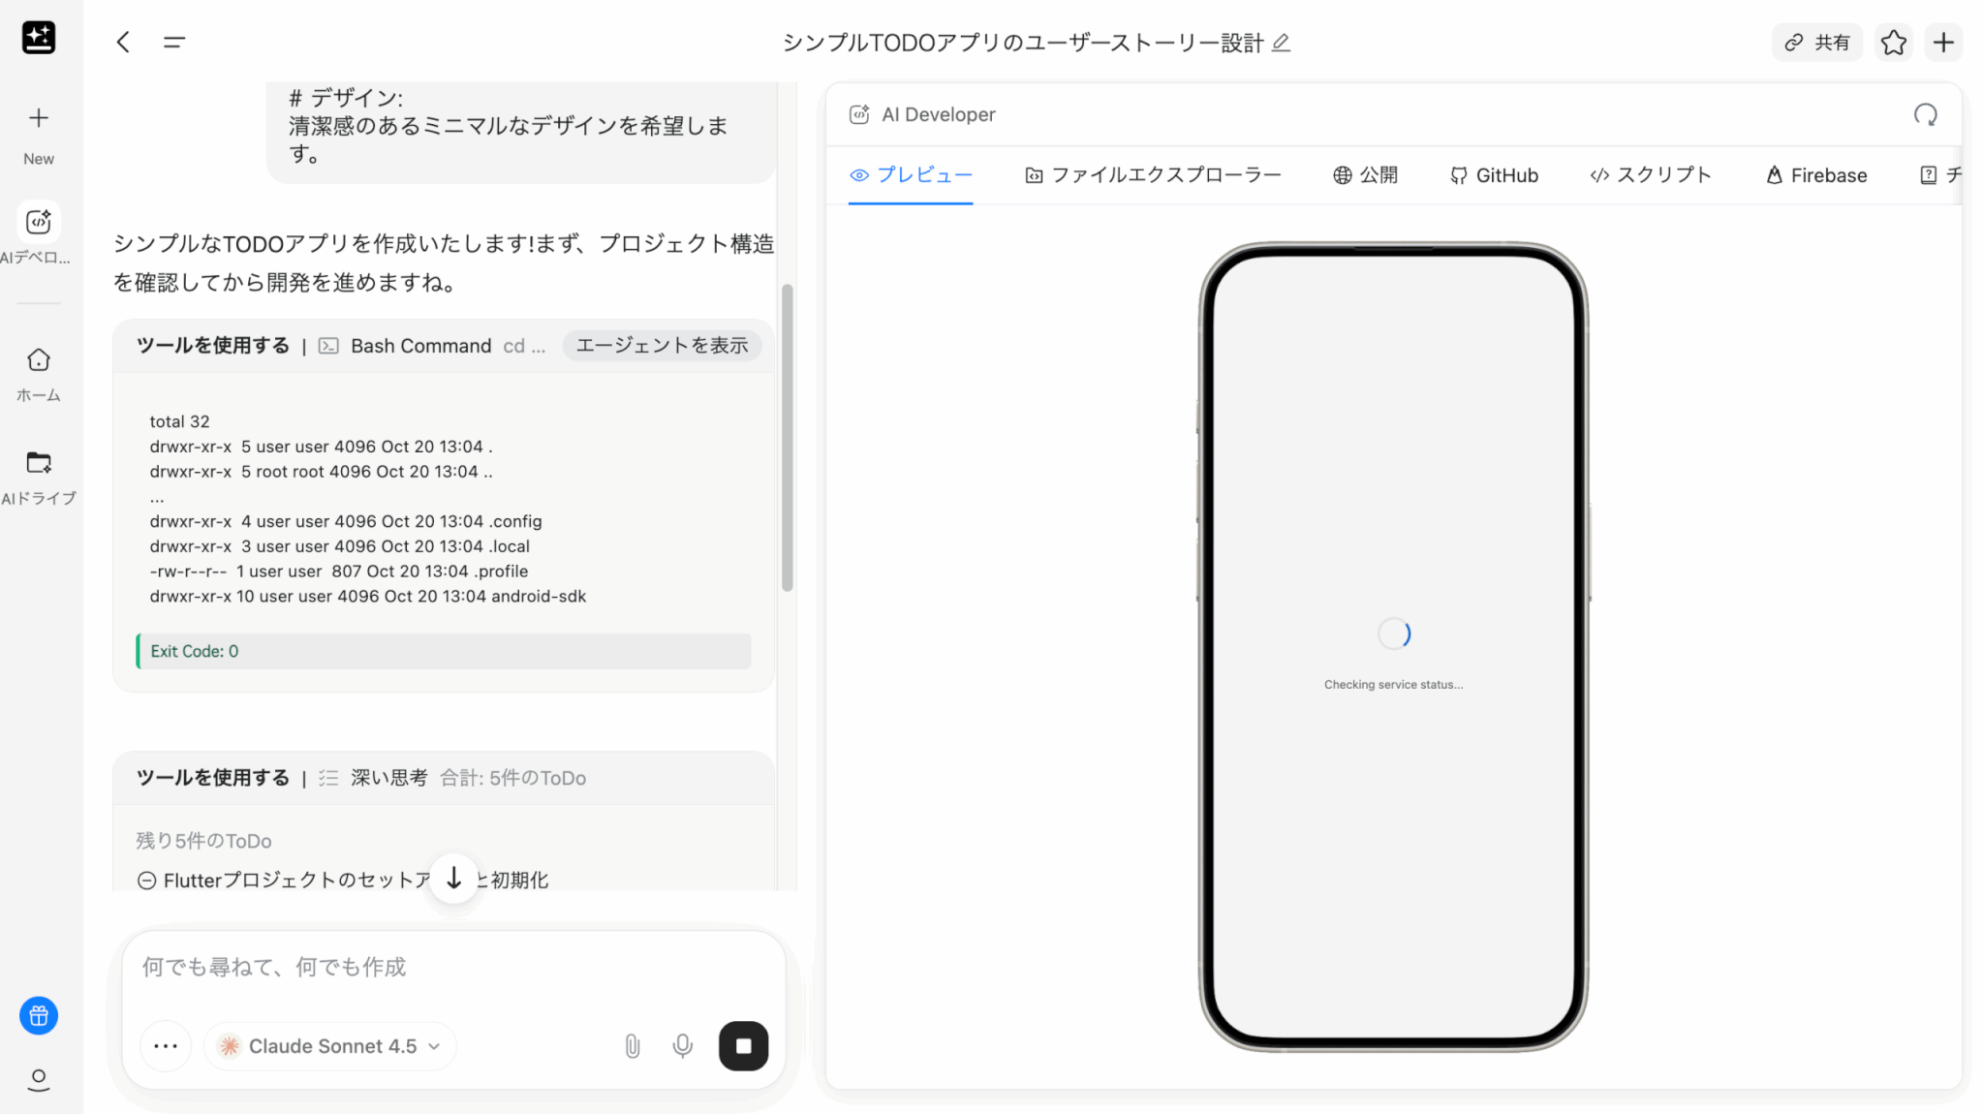
Task: Open the GitHub tab
Action: click(x=1494, y=175)
